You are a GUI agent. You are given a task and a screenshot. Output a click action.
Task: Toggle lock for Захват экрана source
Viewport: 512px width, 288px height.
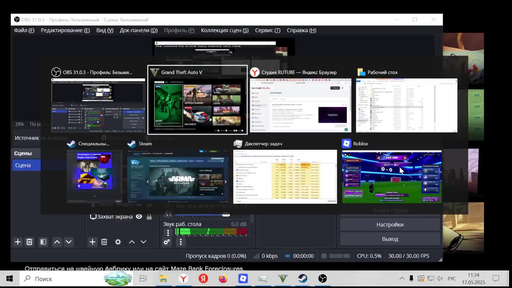pos(149,217)
